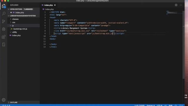Open the Source Control view
This screenshot has width=188, height=106.
(x=4, y=21)
